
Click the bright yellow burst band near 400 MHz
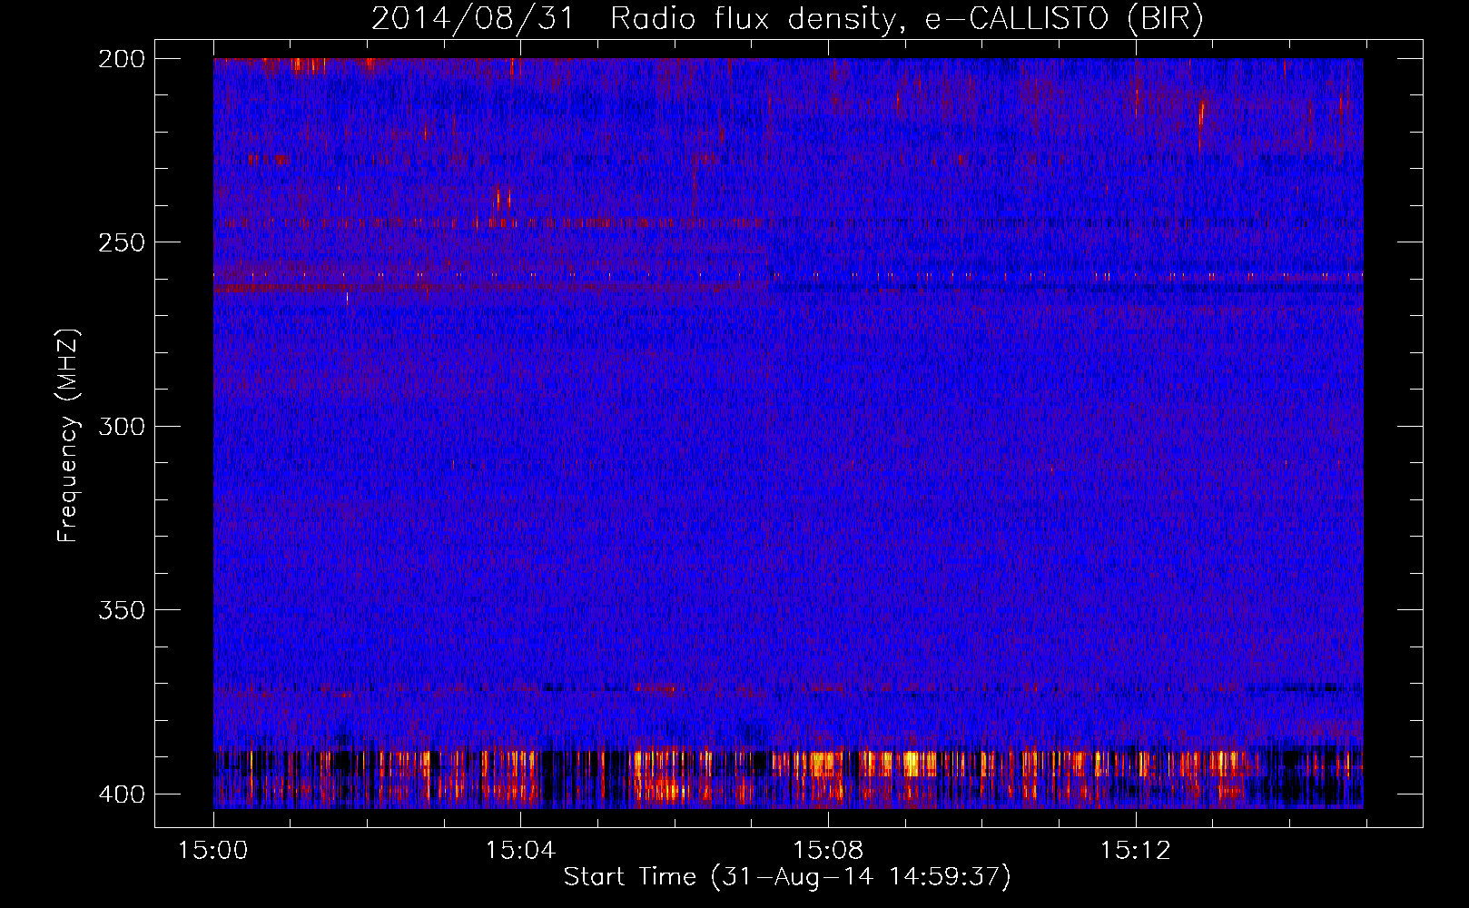tap(788, 777)
